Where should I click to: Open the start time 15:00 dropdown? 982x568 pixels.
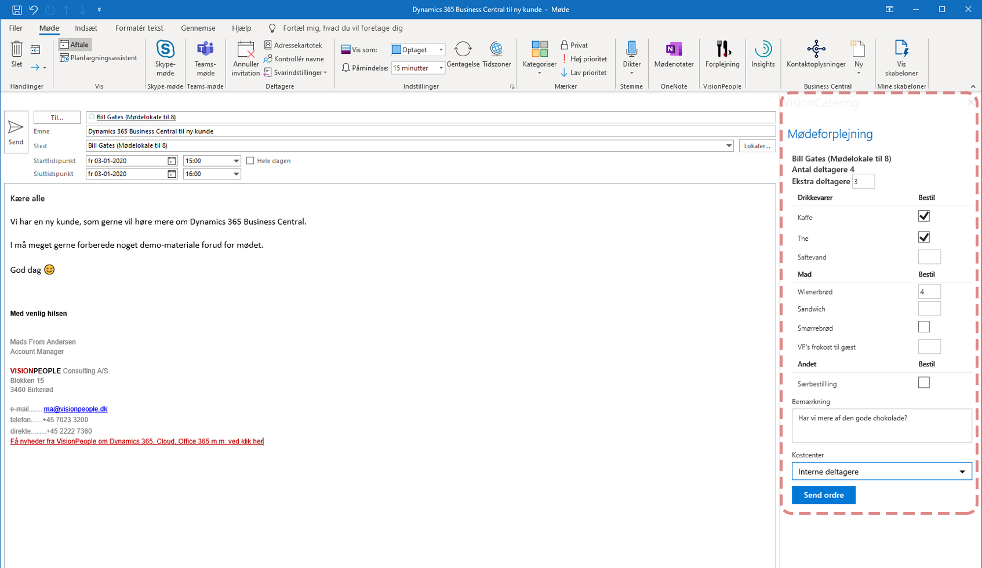click(236, 161)
